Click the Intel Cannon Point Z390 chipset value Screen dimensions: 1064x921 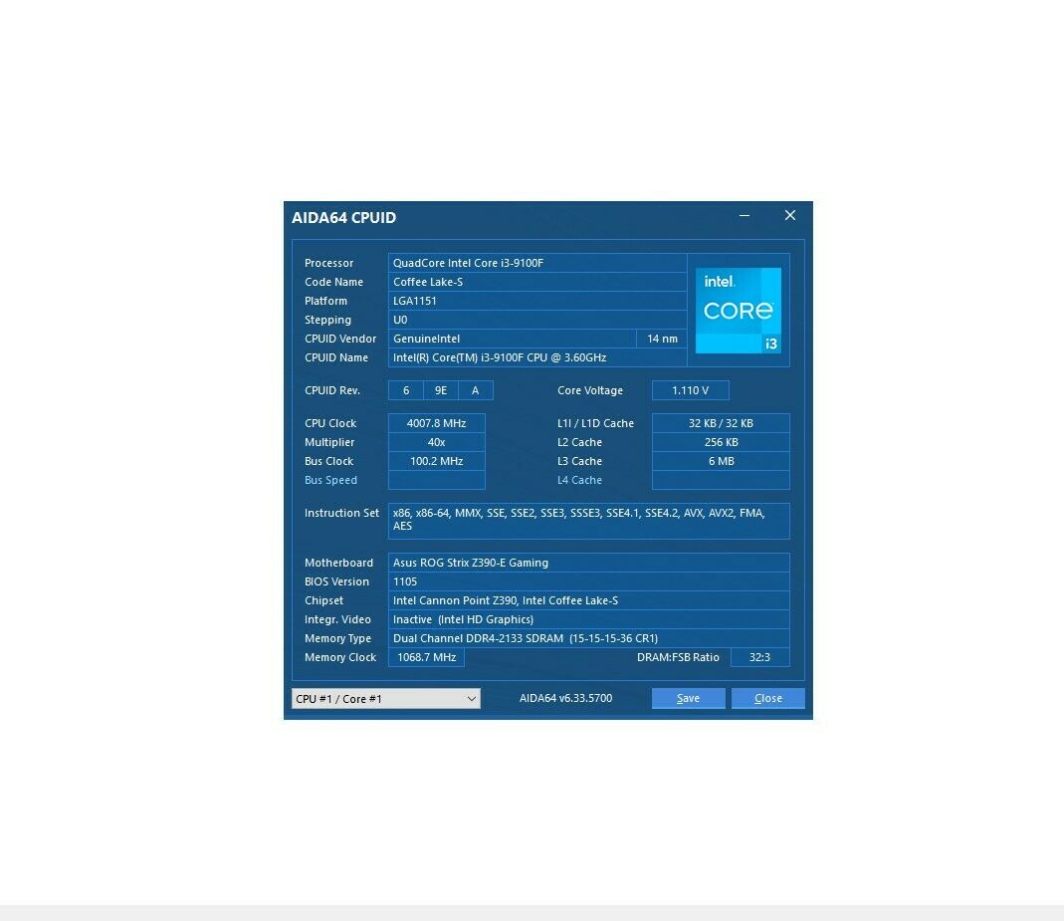(589, 600)
